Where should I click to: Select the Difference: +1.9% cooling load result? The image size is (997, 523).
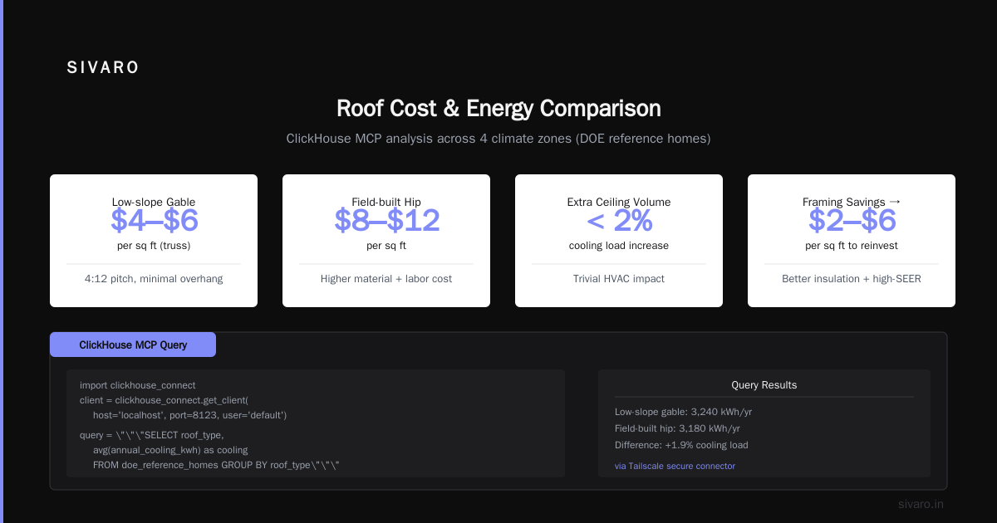tap(681, 445)
